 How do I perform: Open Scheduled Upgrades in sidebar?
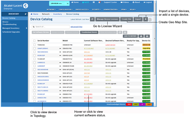pyautogui.click(x=11, y=32)
